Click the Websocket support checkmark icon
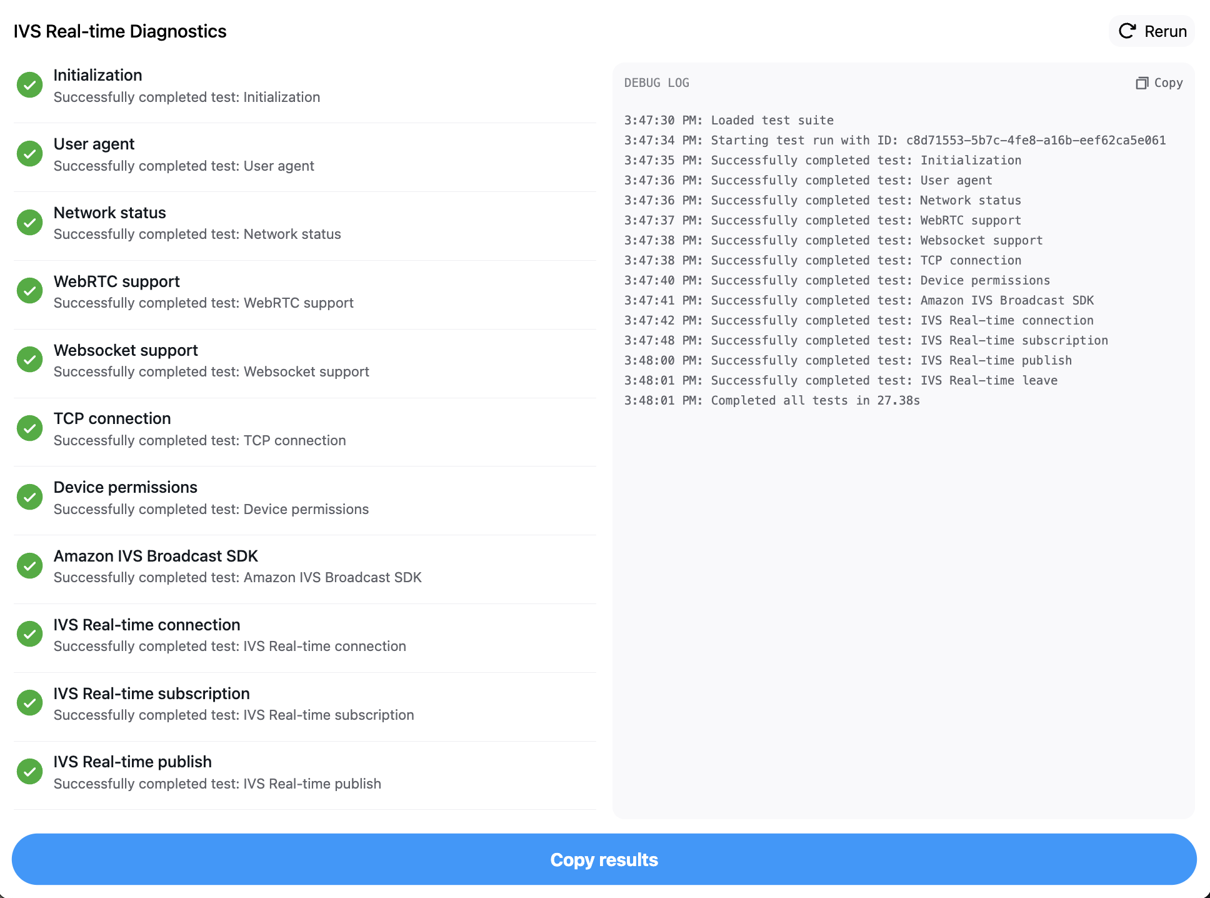Viewport: 1210px width, 898px height. click(29, 359)
